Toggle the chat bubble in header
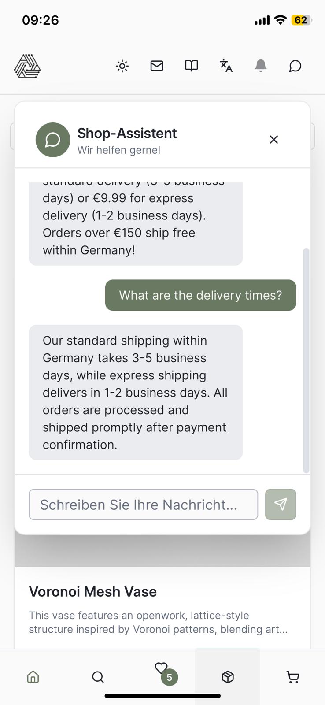325x705 pixels. 295,66
